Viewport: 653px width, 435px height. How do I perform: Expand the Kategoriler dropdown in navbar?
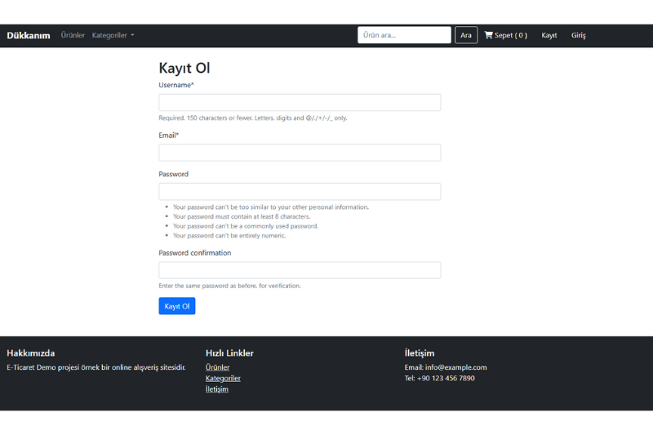pos(113,35)
